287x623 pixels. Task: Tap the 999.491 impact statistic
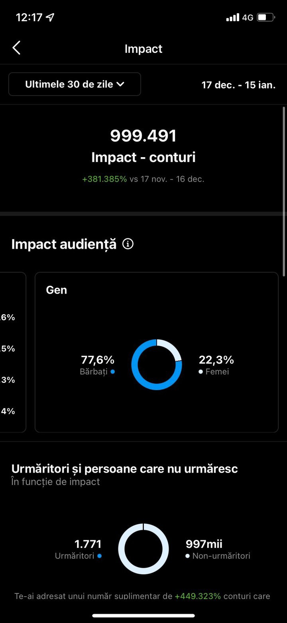(143, 135)
